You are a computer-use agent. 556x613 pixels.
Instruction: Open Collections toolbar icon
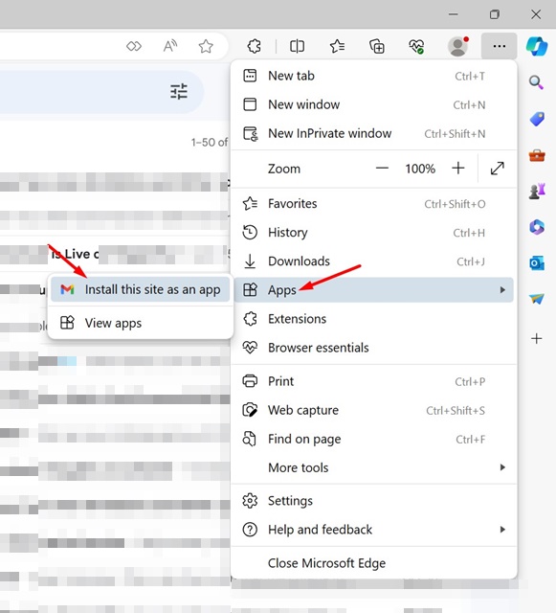(x=377, y=46)
